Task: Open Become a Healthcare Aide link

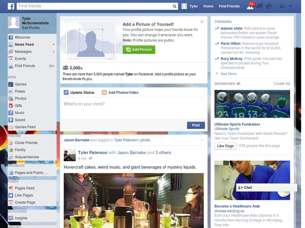Action: coord(237,206)
